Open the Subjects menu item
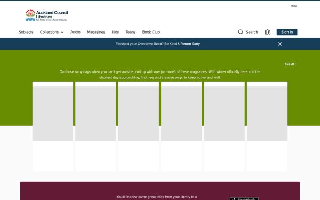320x200 pixels. point(26,32)
